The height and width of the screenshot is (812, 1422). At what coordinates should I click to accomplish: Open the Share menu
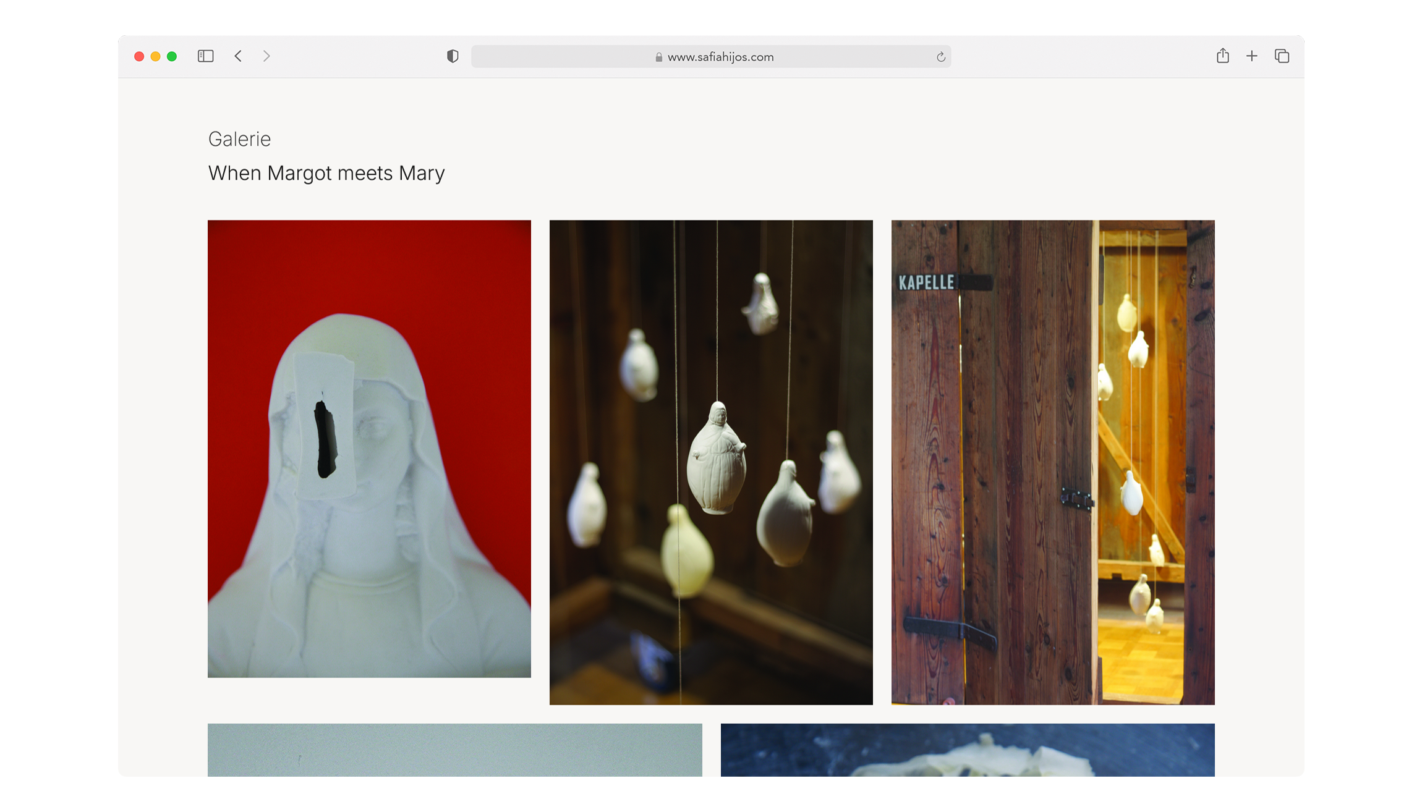click(x=1222, y=56)
